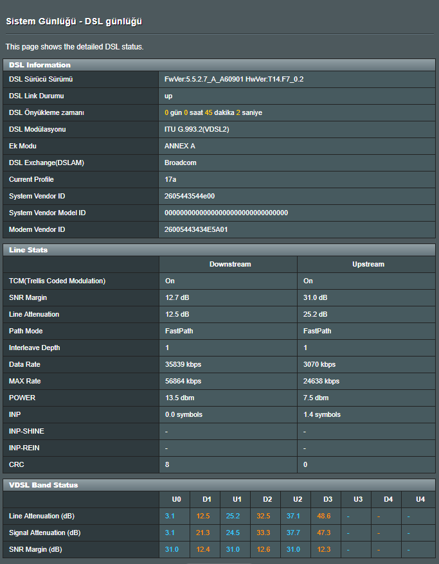Select the Upstream column header
Viewport: 439px width, 564px height.
coord(368,264)
